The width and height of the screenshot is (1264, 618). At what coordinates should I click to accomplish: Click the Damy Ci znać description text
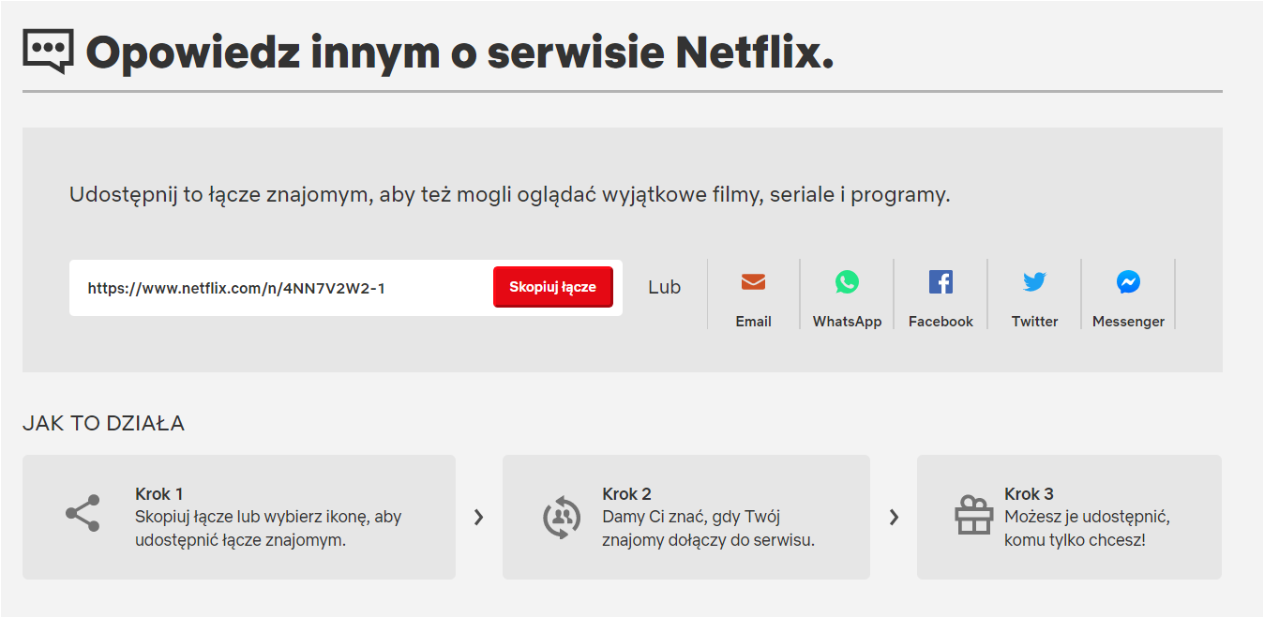(x=708, y=529)
